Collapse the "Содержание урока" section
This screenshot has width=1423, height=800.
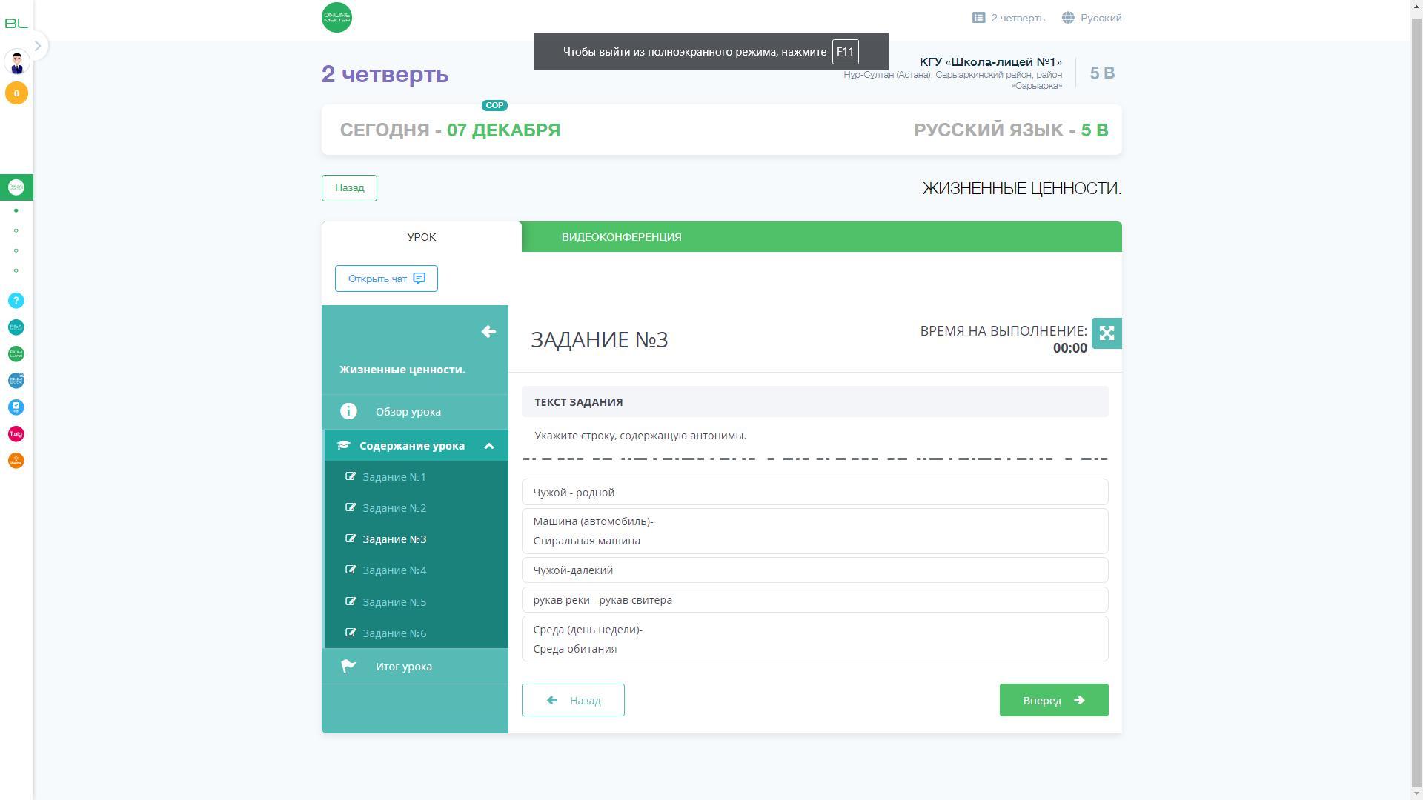coord(488,446)
